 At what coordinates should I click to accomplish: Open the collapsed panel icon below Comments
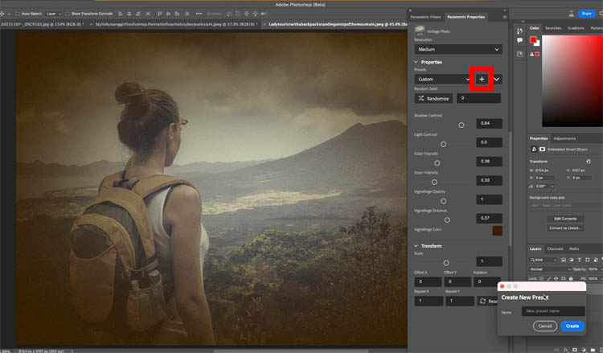point(519,54)
